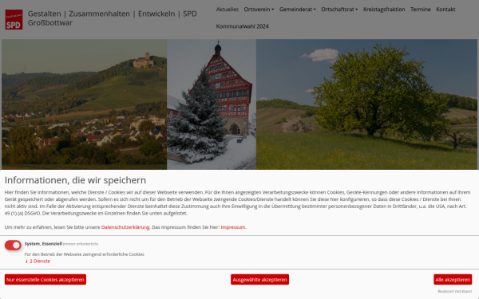Click the castle hillside landscape photo
Image resolution: width=479 pixels, height=299 pixels.
(x=85, y=104)
